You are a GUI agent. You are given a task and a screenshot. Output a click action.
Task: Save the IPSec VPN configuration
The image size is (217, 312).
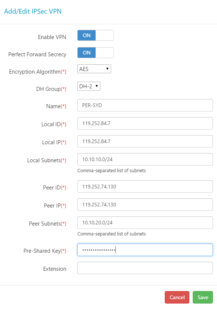(203, 298)
